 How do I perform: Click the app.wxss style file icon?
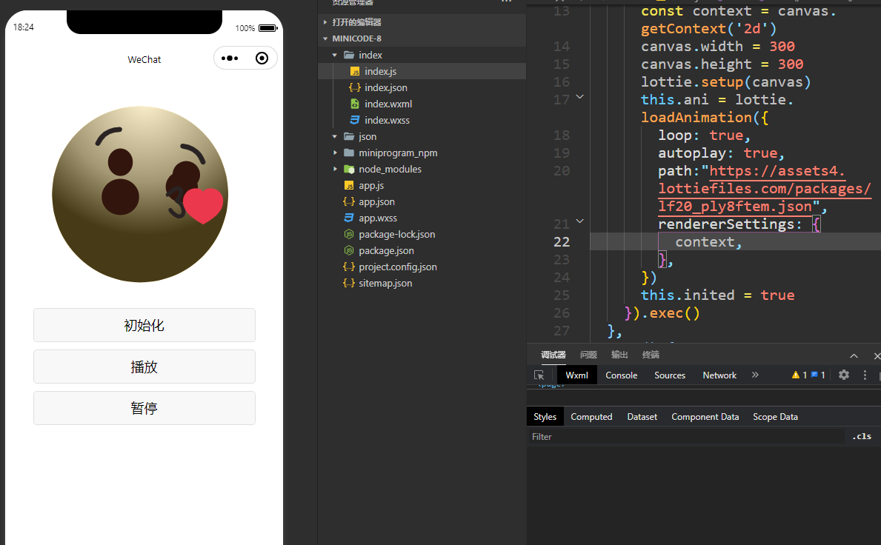(349, 218)
